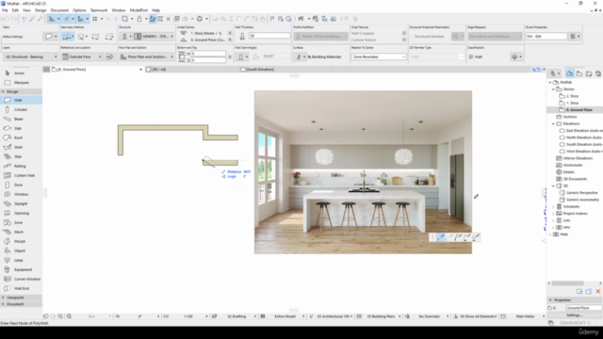This screenshot has width=603, height=339.
Task: Collapse the Design toolbox group
Action: coord(3,92)
